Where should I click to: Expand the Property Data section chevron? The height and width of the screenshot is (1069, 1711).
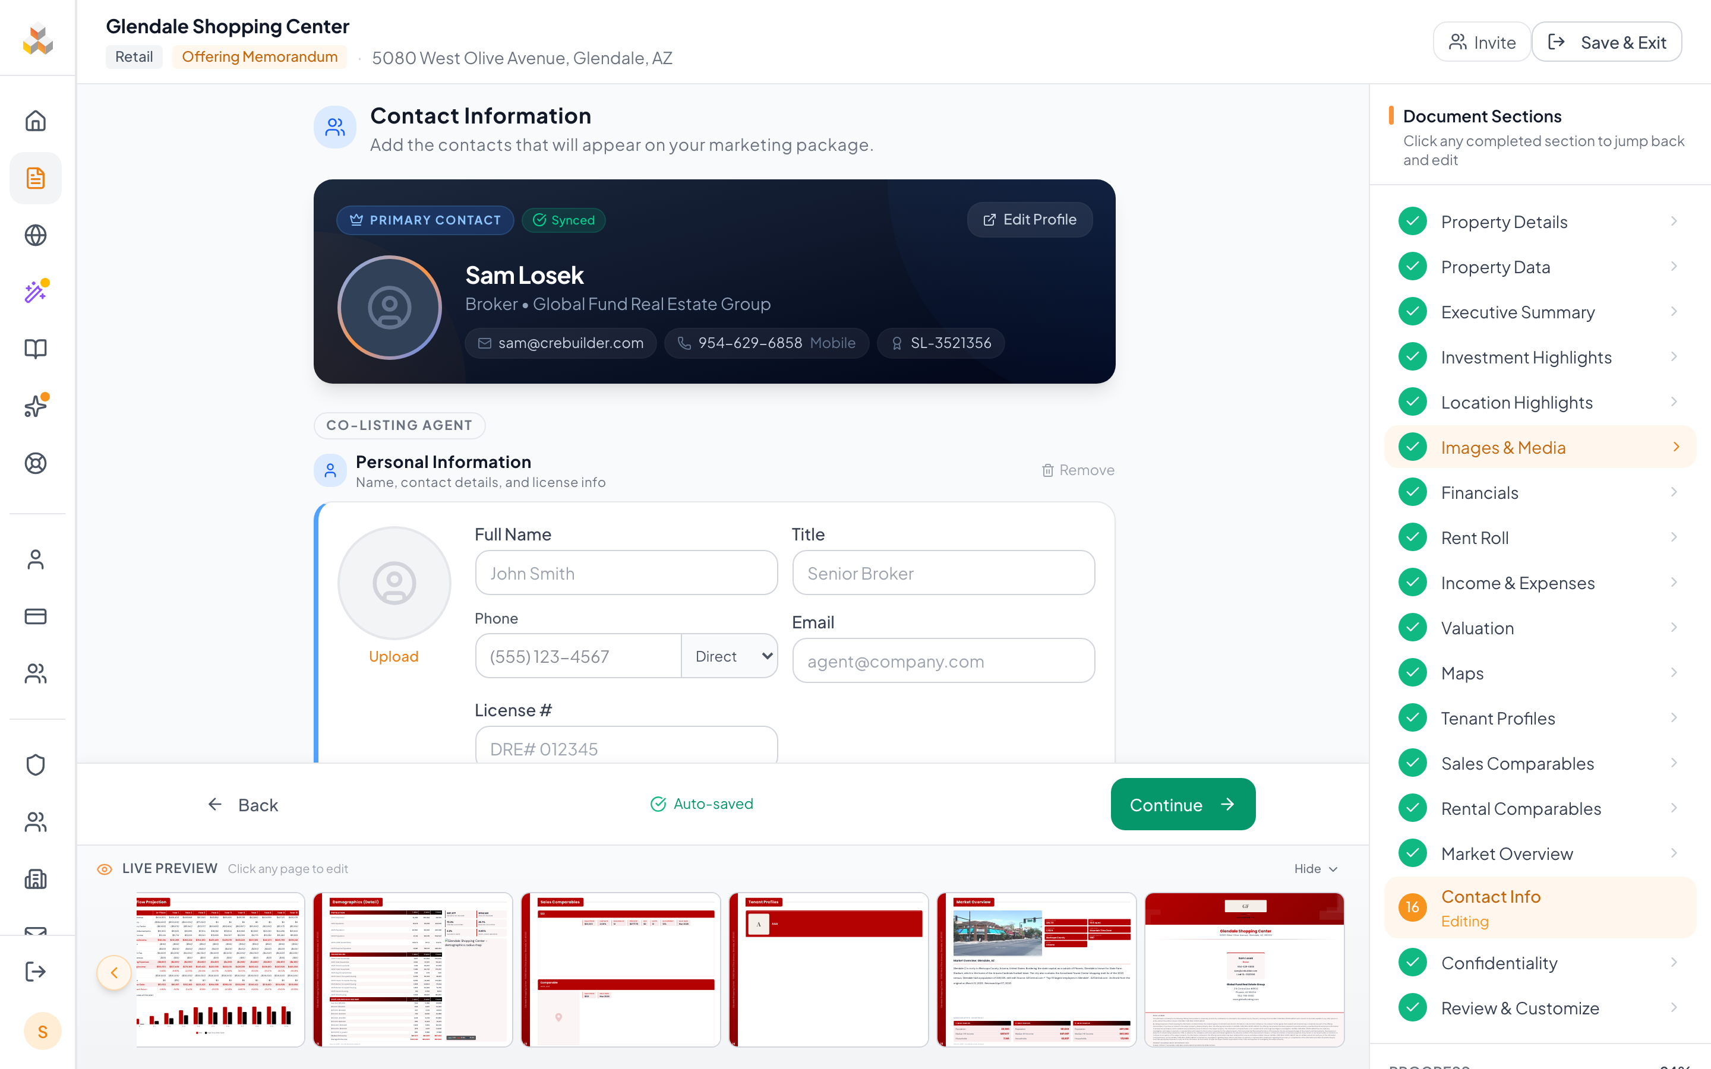click(x=1674, y=267)
